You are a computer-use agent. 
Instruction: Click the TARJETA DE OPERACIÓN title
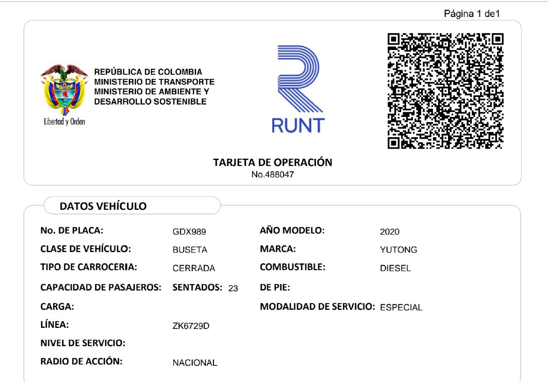[272, 162]
